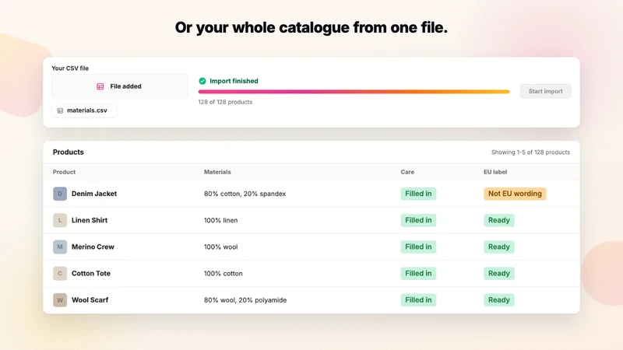Select the Denim Jacket D avatar icon

(60, 194)
